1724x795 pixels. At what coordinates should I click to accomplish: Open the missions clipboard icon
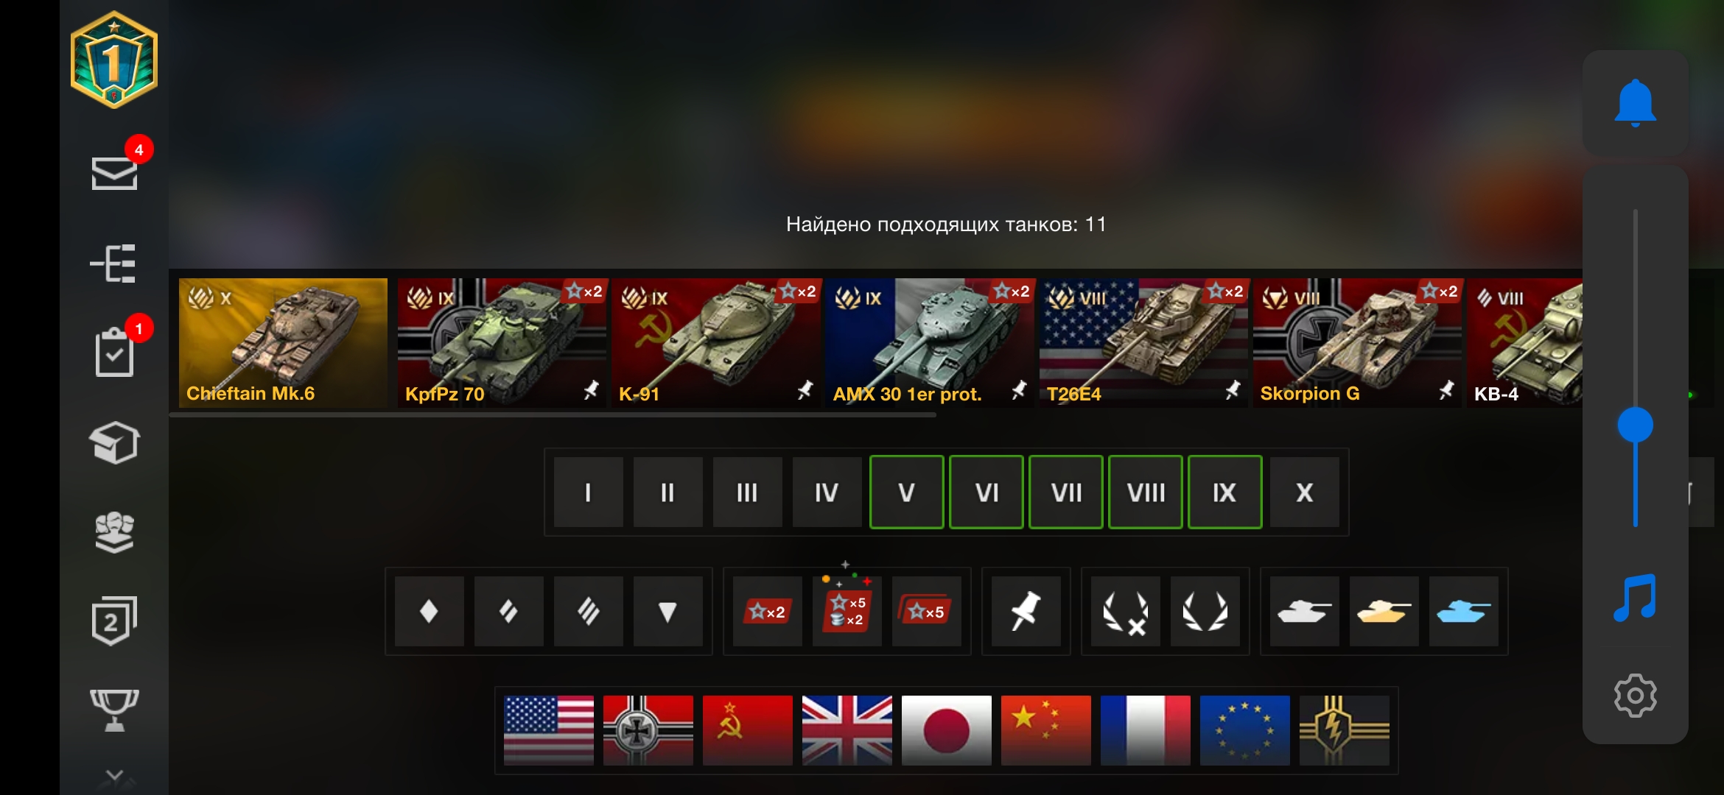pyautogui.click(x=114, y=352)
